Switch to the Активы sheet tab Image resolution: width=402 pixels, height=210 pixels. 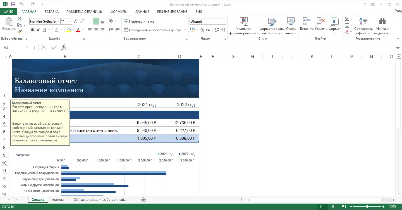[58, 200]
